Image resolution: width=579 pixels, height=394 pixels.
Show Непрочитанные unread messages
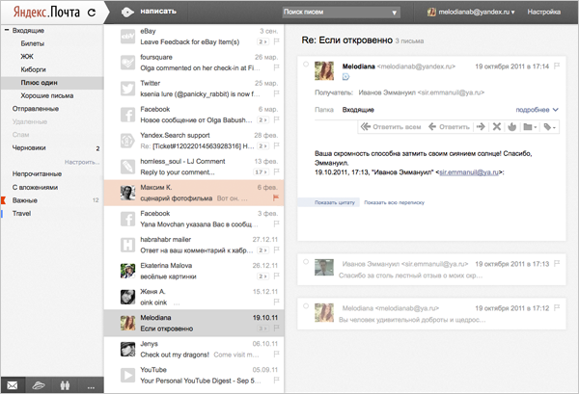[37, 174]
